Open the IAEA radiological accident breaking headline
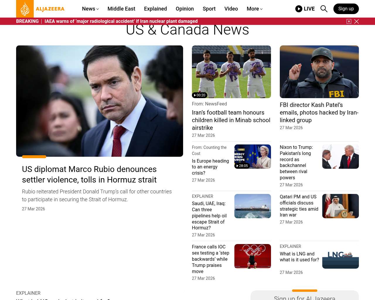Viewport: 375px width, 300px height. [121, 21]
